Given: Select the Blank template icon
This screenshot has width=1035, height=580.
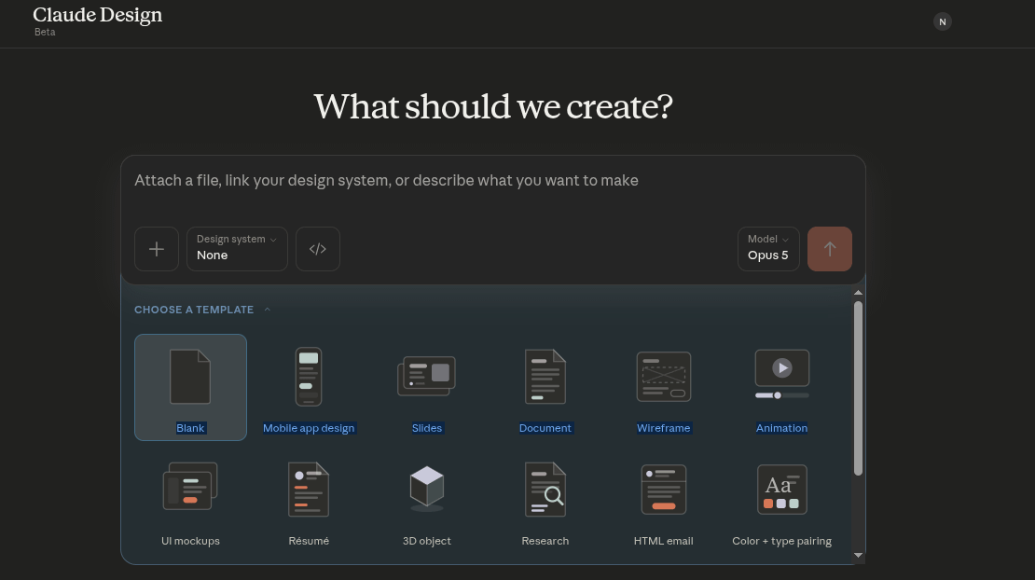Looking at the screenshot, I should pyautogui.click(x=190, y=376).
